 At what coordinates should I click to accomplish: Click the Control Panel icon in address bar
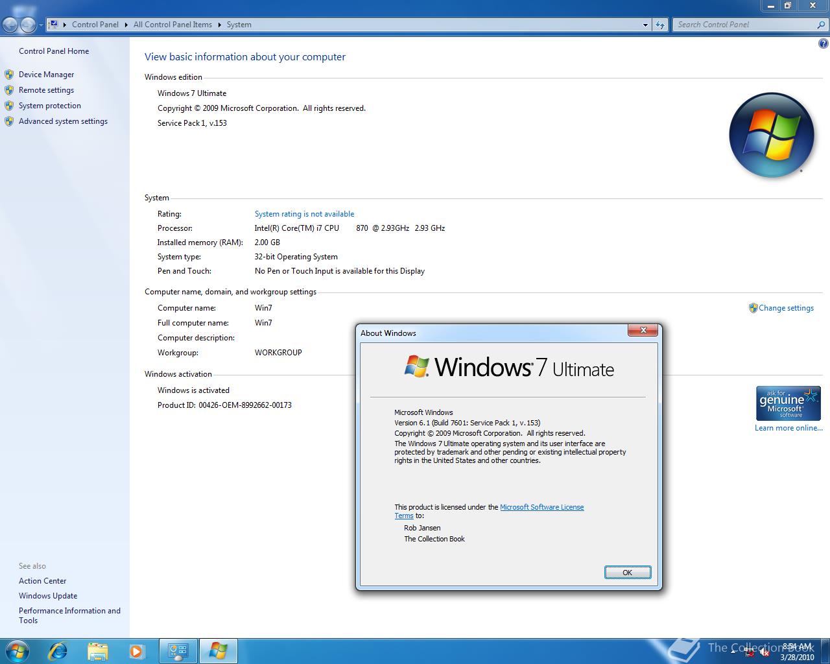(x=54, y=25)
